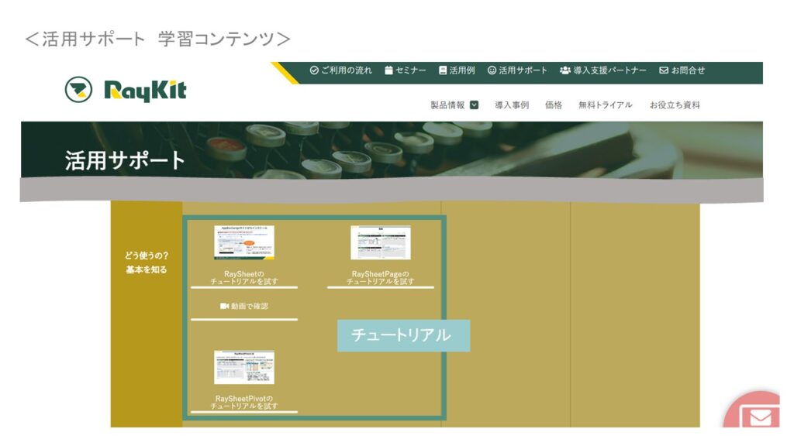Click the RayKit logo

click(126, 90)
